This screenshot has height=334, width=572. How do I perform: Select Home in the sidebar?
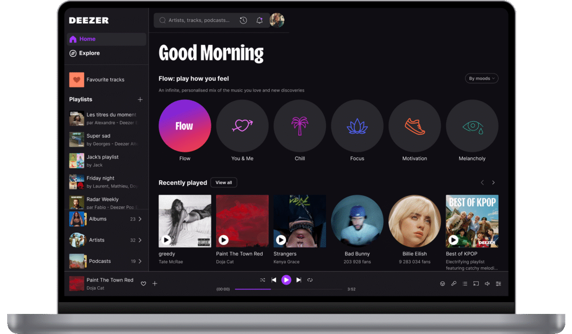87,39
